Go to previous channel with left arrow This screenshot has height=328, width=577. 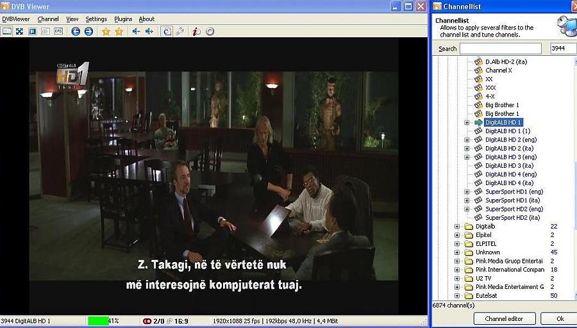(76, 31)
